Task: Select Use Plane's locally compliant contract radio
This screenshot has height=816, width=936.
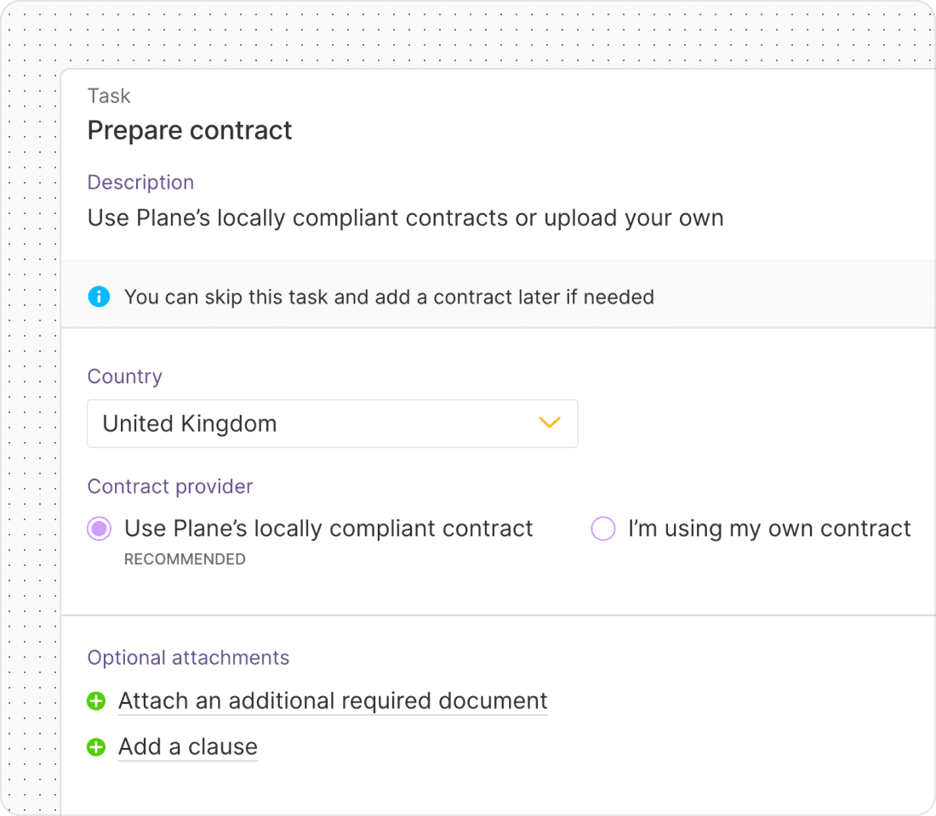Action: tap(99, 529)
